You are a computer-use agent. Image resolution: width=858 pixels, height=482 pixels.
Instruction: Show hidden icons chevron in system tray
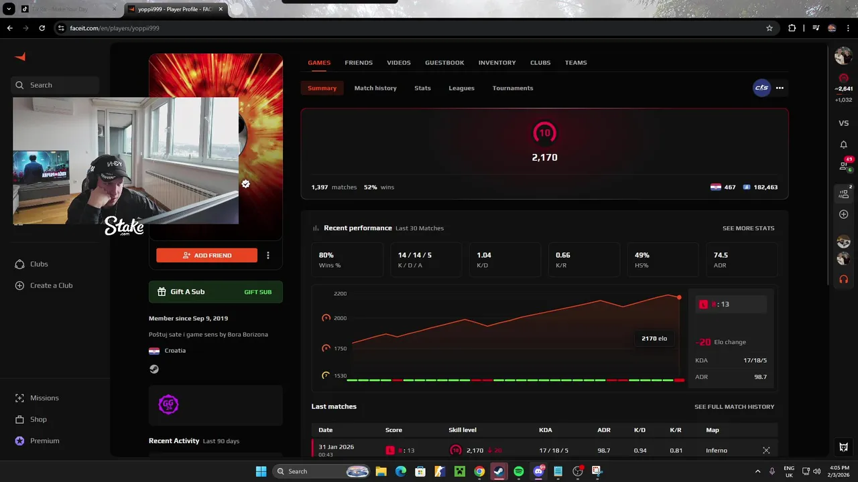coord(758,471)
